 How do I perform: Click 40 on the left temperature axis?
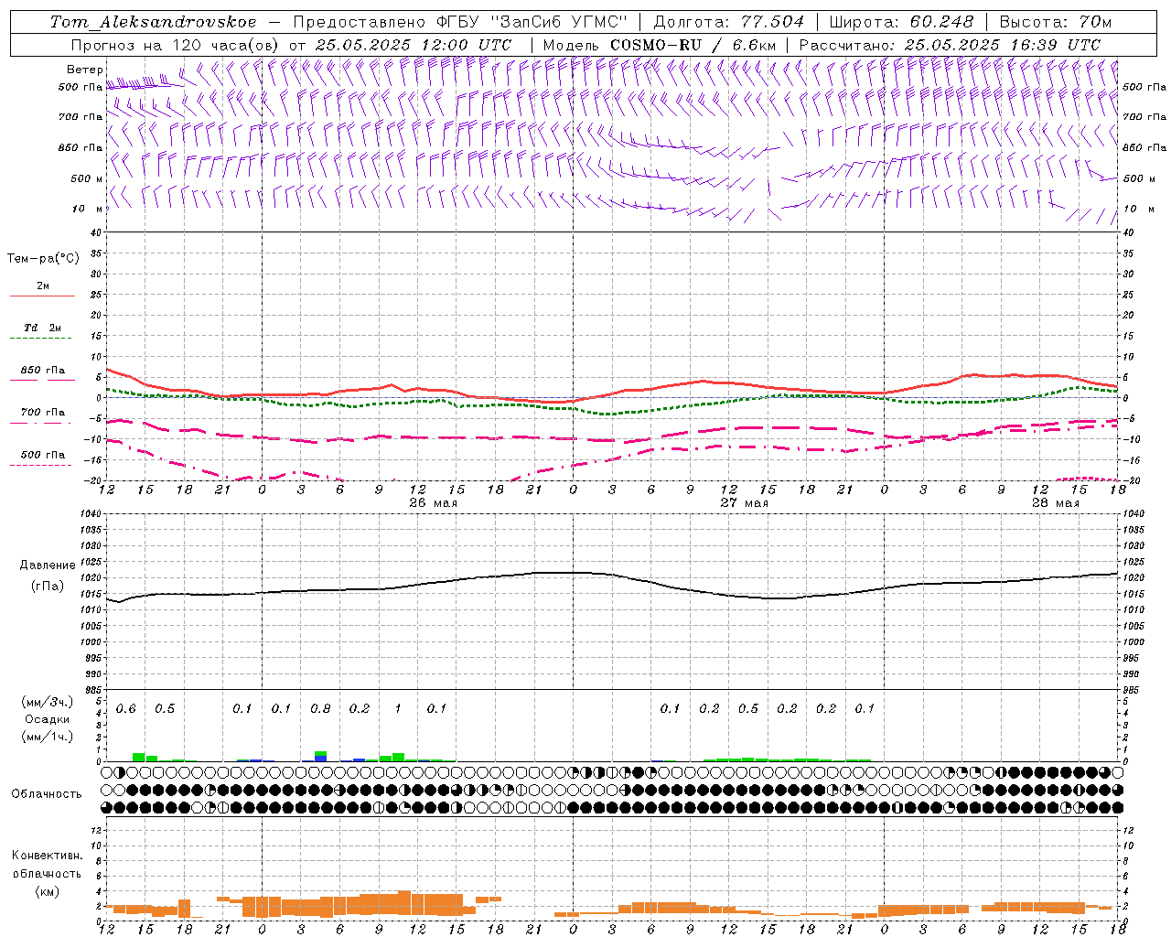97,232
